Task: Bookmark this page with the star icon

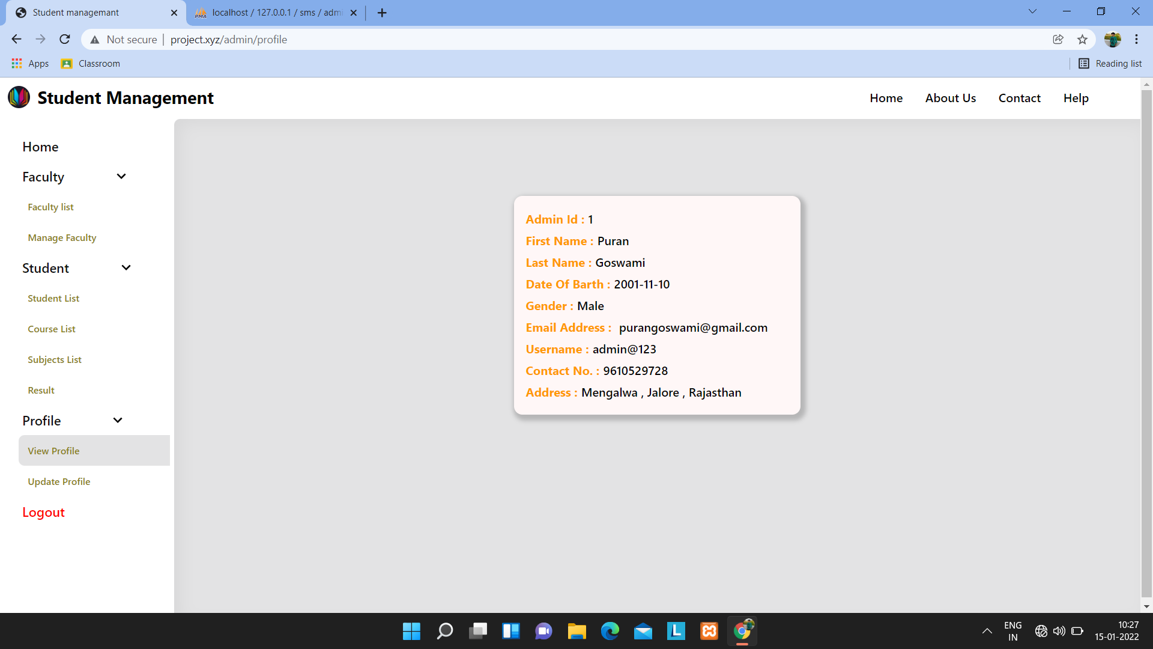Action: [x=1082, y=39]
